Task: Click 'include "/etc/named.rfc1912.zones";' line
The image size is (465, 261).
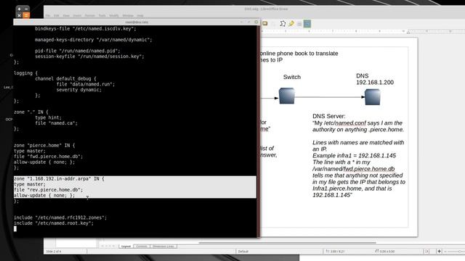Action: [x=60, y=217]
